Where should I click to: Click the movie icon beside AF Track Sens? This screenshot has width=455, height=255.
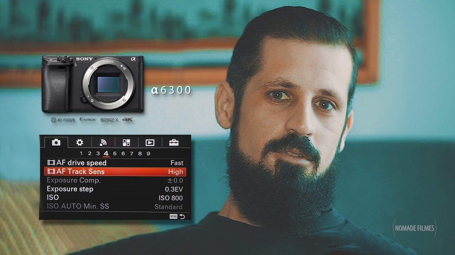[x=51, y=172]
